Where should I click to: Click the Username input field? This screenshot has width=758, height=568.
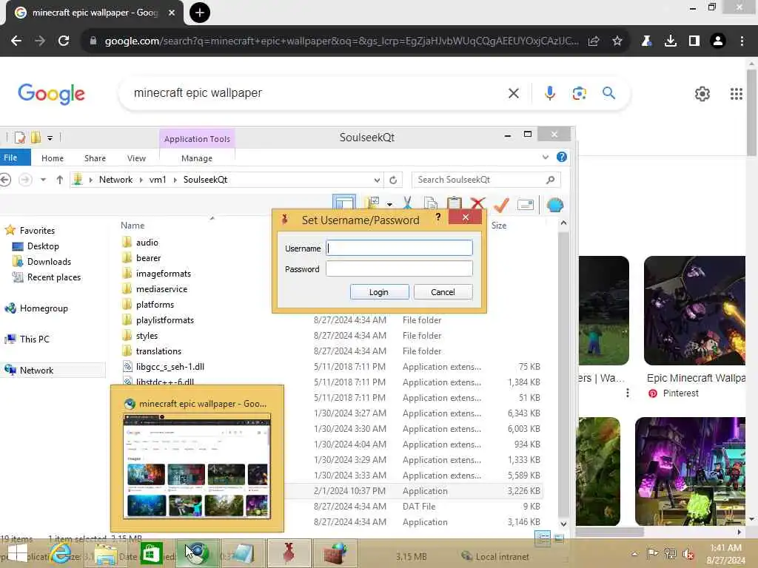[399, 248]
